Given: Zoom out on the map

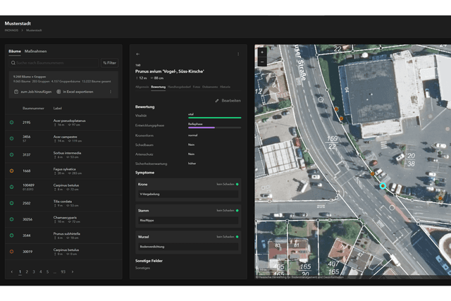Looking at the screenshot, I should click(x=262, y=62).
